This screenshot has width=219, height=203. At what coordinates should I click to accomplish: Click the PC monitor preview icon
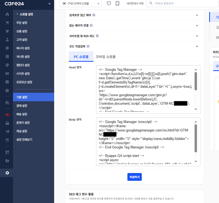point(109,4)
